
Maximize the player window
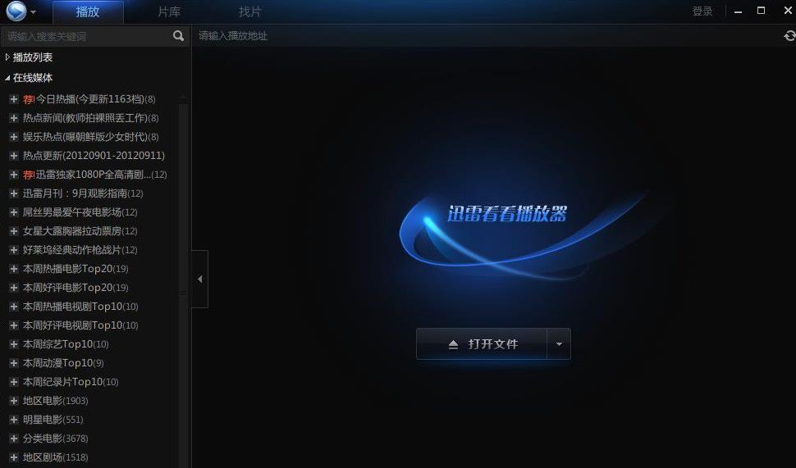coord(761,11)
